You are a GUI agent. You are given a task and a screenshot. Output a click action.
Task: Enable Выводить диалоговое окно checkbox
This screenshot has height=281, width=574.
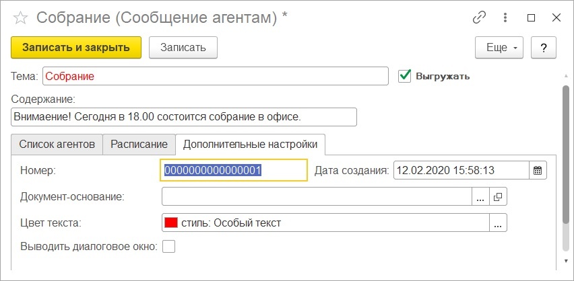pyautogui.click(x=168, y=247)
